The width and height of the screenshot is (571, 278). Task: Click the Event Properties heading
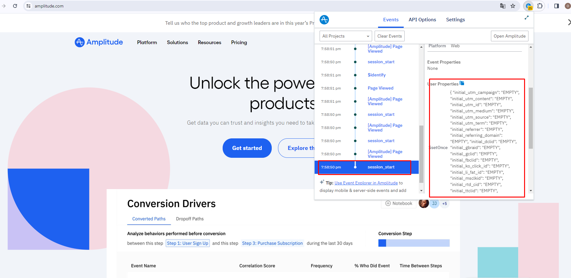point(444,62)
